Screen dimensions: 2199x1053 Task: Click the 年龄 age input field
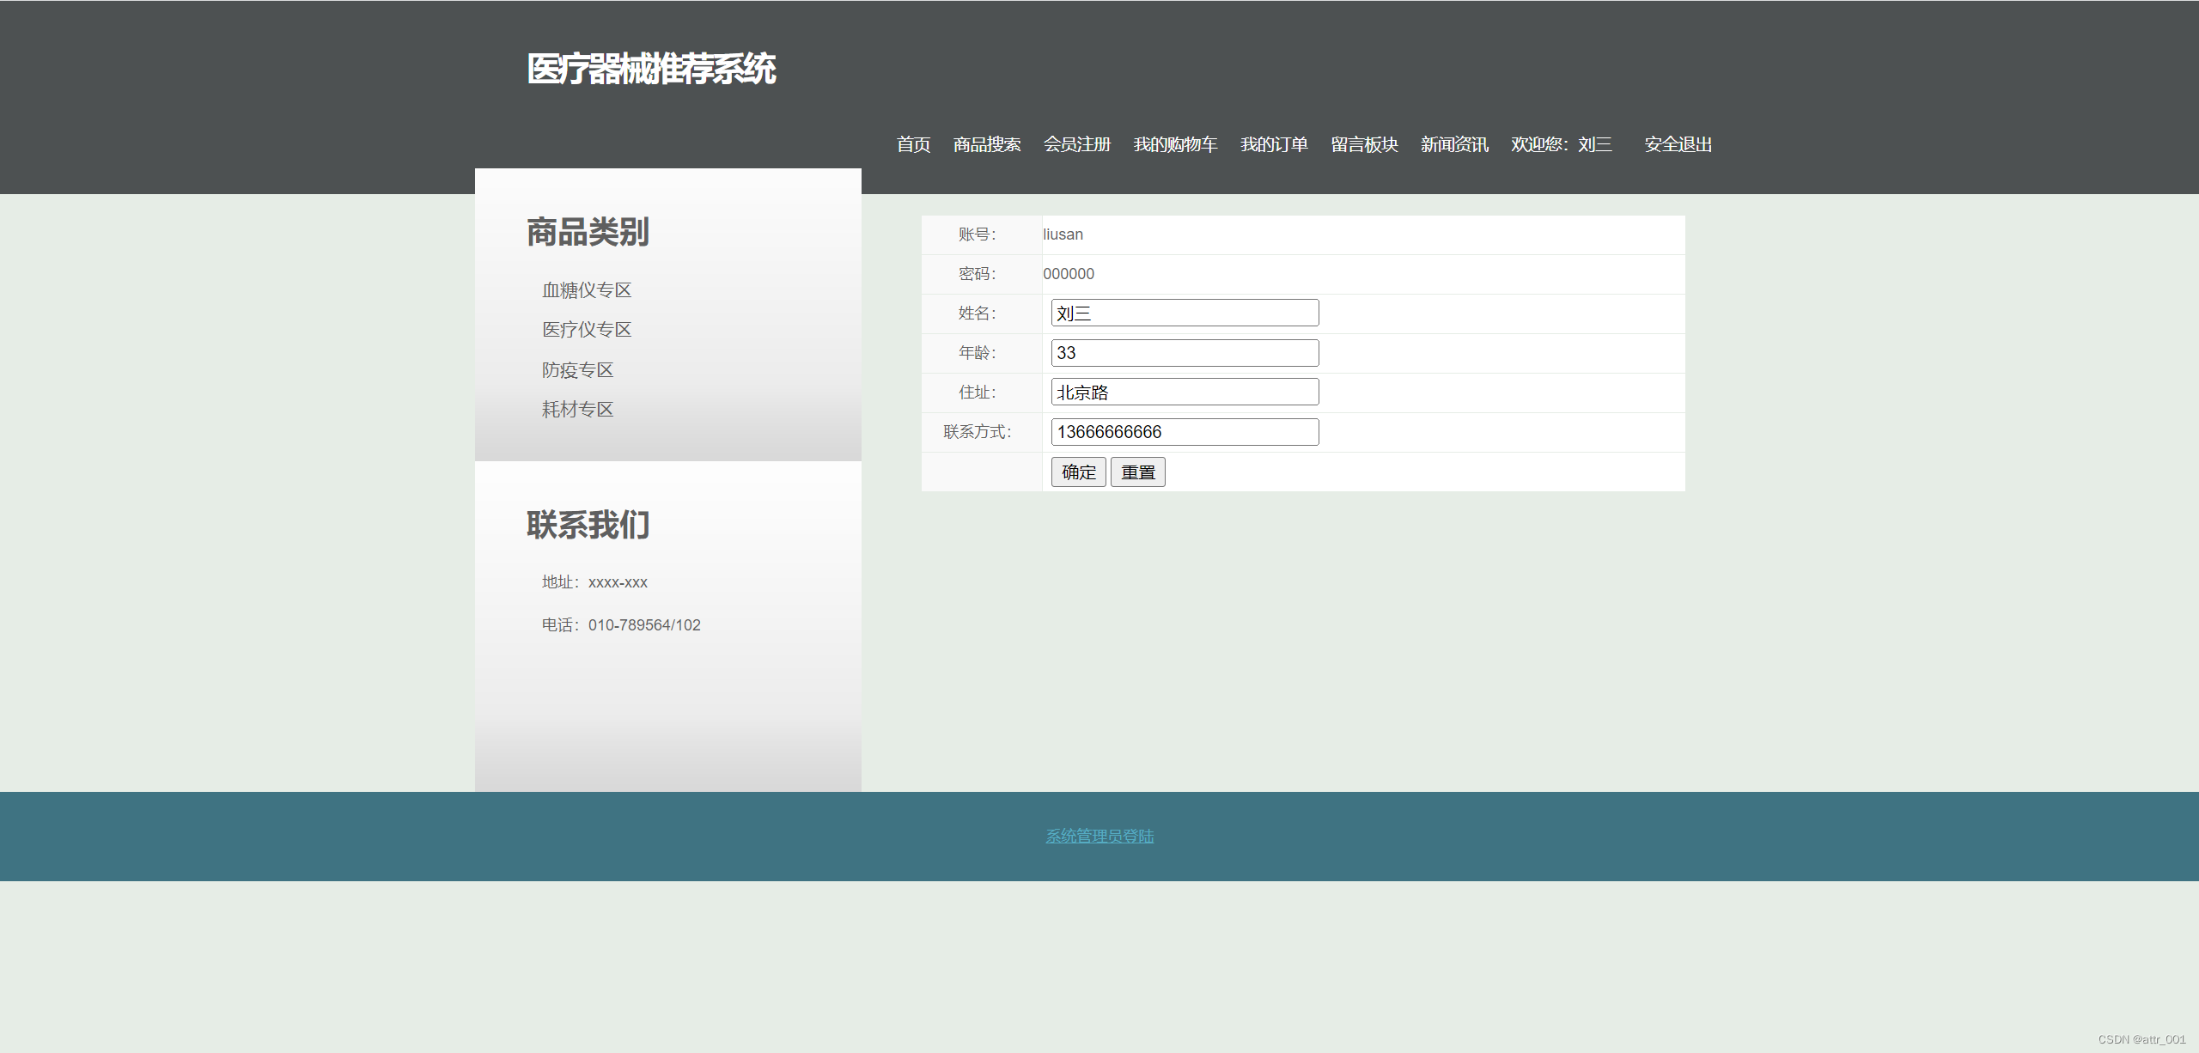coord(1185,353)
